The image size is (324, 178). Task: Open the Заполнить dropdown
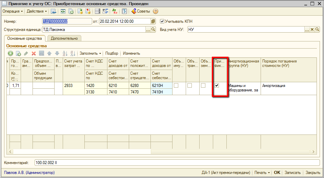[x=90, y=53]
